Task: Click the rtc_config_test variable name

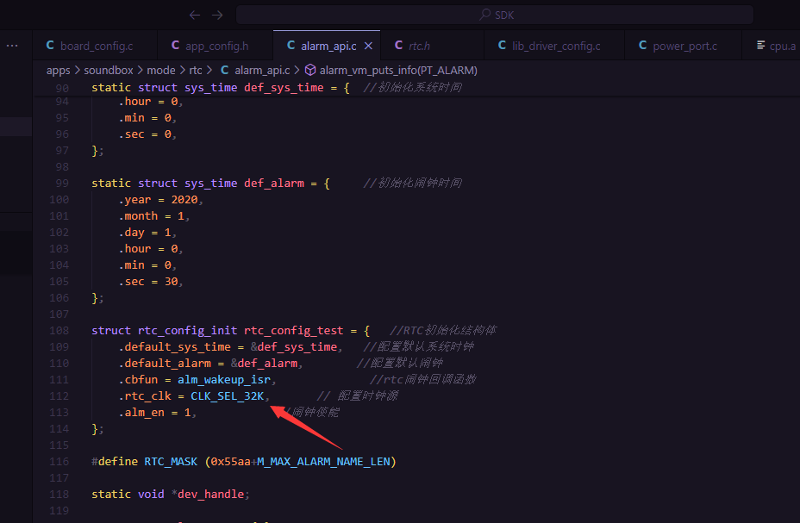Action: pyautogui.click(x=293, y=331)
